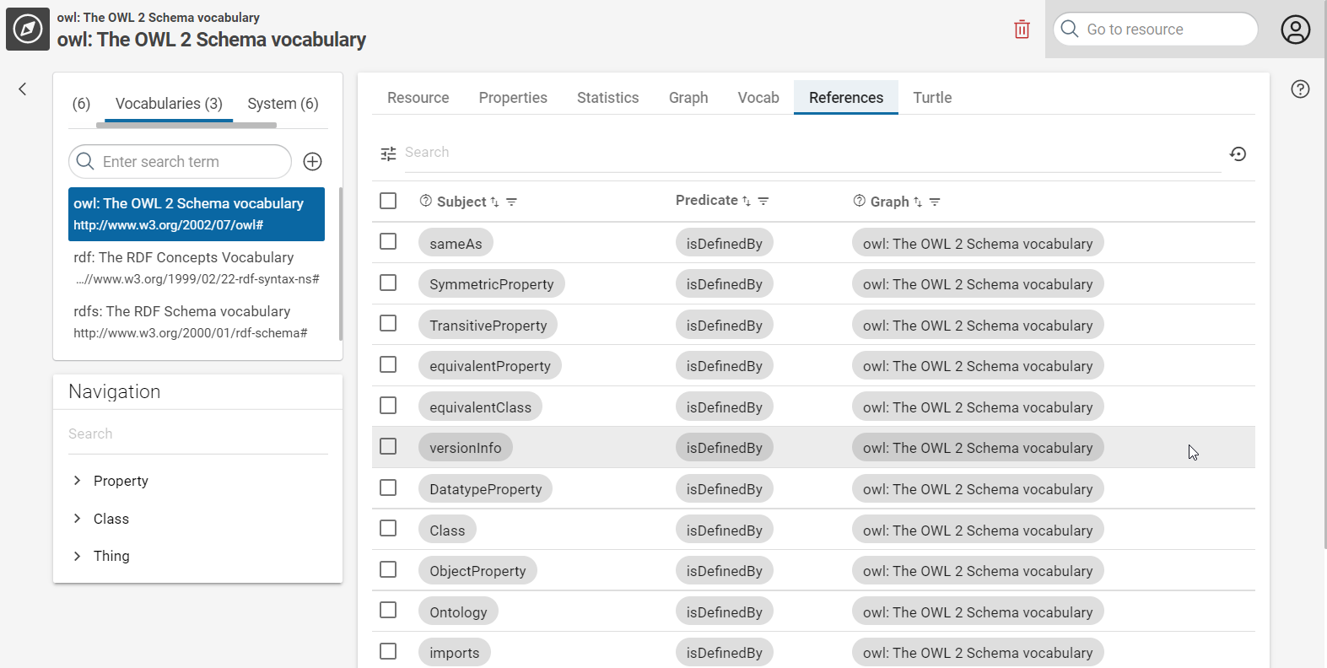Filter the Subject column
This screenshot has height=668, width=1327.
tap(511, 202)
